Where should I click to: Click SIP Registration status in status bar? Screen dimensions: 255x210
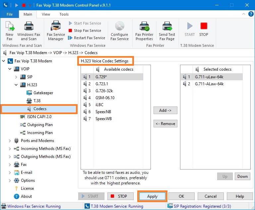[199, 206]
